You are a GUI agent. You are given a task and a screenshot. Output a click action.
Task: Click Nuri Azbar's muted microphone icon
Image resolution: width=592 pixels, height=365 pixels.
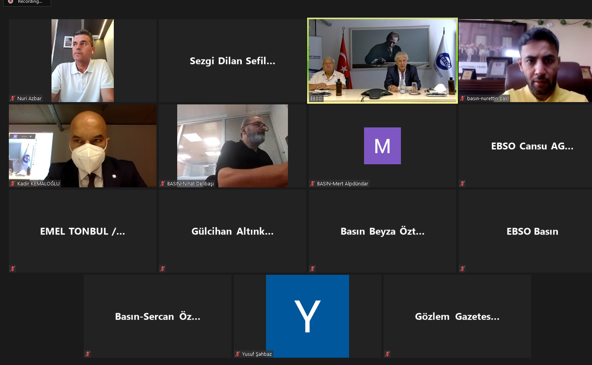pyautogui.click(x=13, y=99)
